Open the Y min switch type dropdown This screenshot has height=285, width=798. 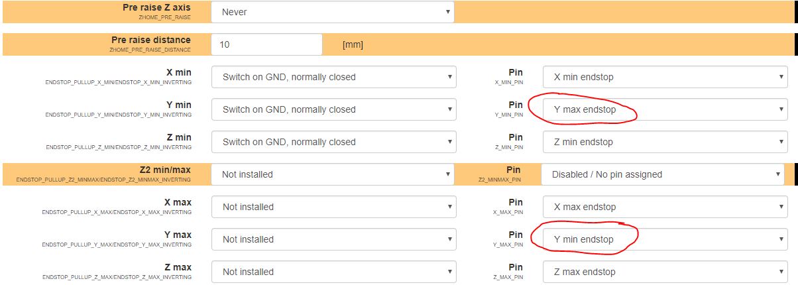333,109
